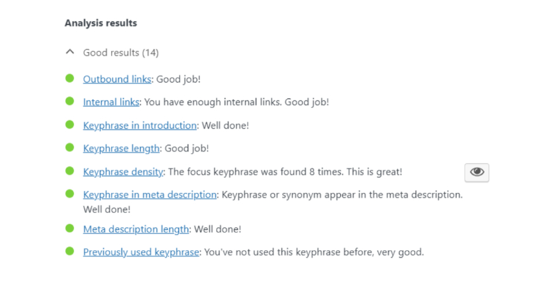Screen dimensions: 555x290
Task: Follow the Keyphrase in introduction link
Action: 140,126
